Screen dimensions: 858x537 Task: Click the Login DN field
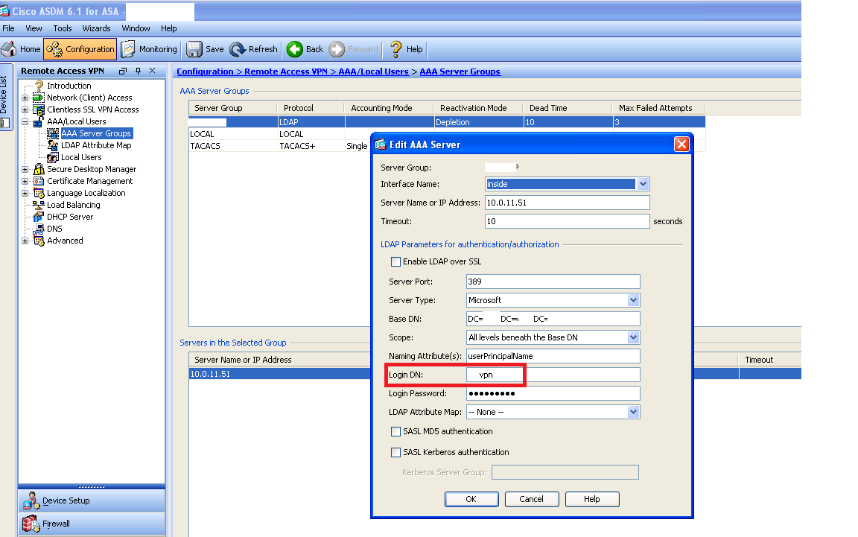[553, 375]
